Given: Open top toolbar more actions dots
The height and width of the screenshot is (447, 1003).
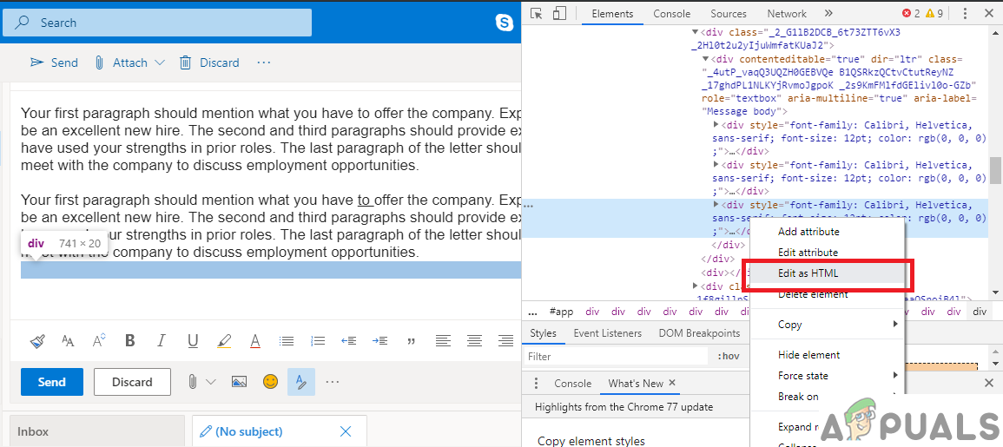Looking at the screenshot, I should [x=263, y=62].
